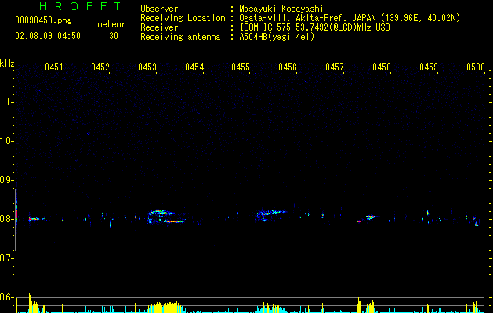Click the 0459 time marker
The image size is (493, 313).
coord(429,67)
